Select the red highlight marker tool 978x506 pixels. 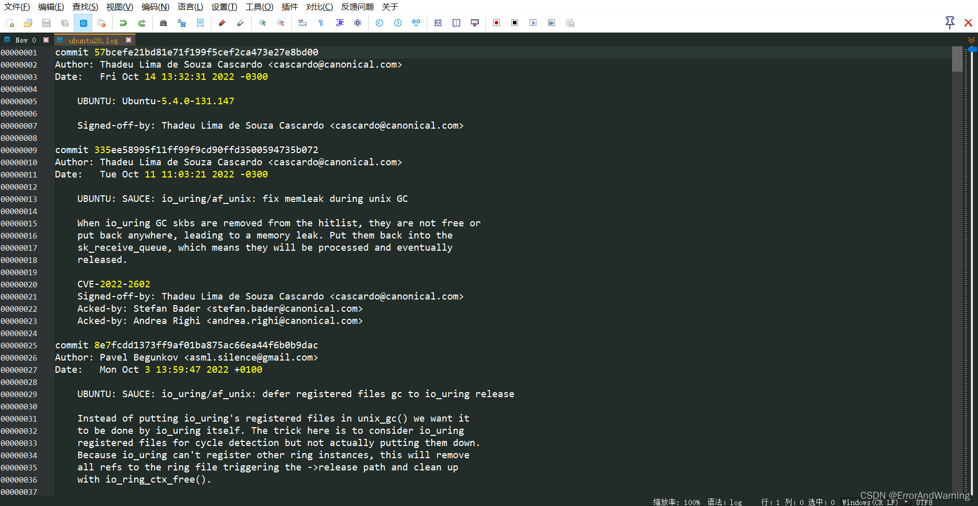coord(222,23)
